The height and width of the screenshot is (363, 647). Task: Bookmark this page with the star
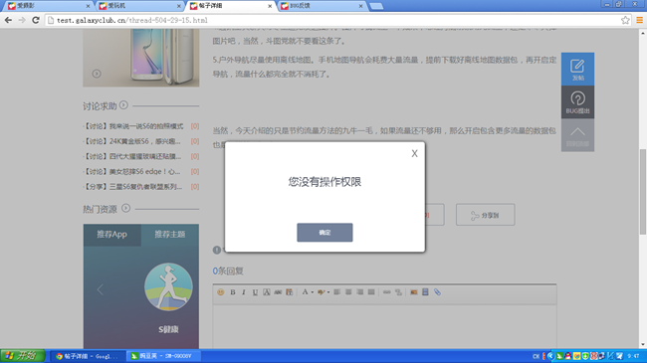point(625,20)
